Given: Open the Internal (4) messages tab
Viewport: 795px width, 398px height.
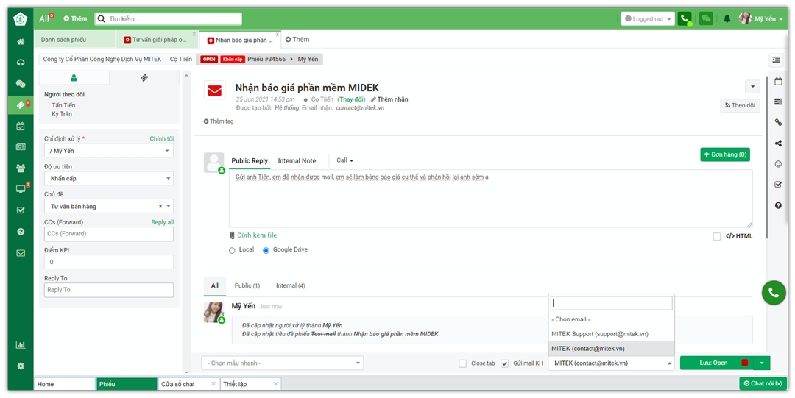Looking at the screenshot, I should pos(290,285).
